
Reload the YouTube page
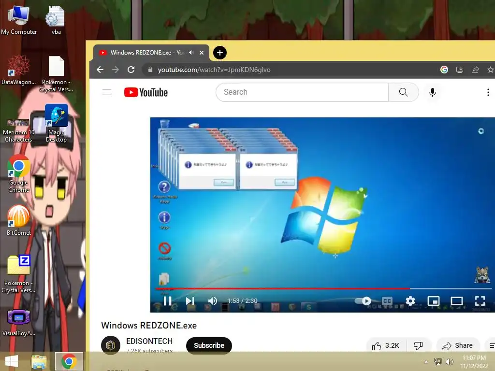click(x=131, y=70)
